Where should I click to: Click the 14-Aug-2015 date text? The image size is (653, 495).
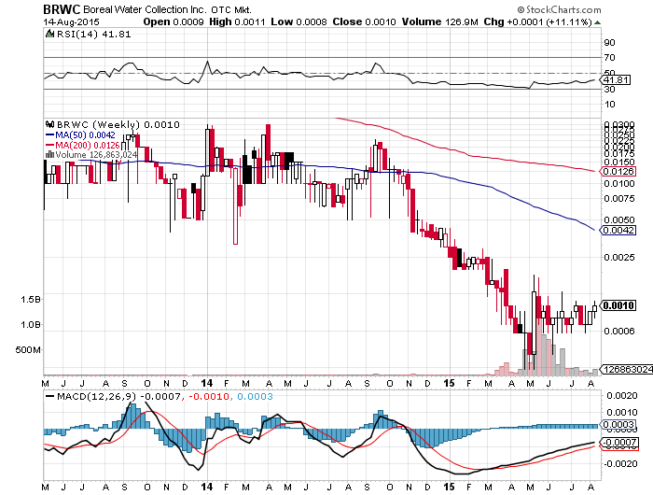71,22
